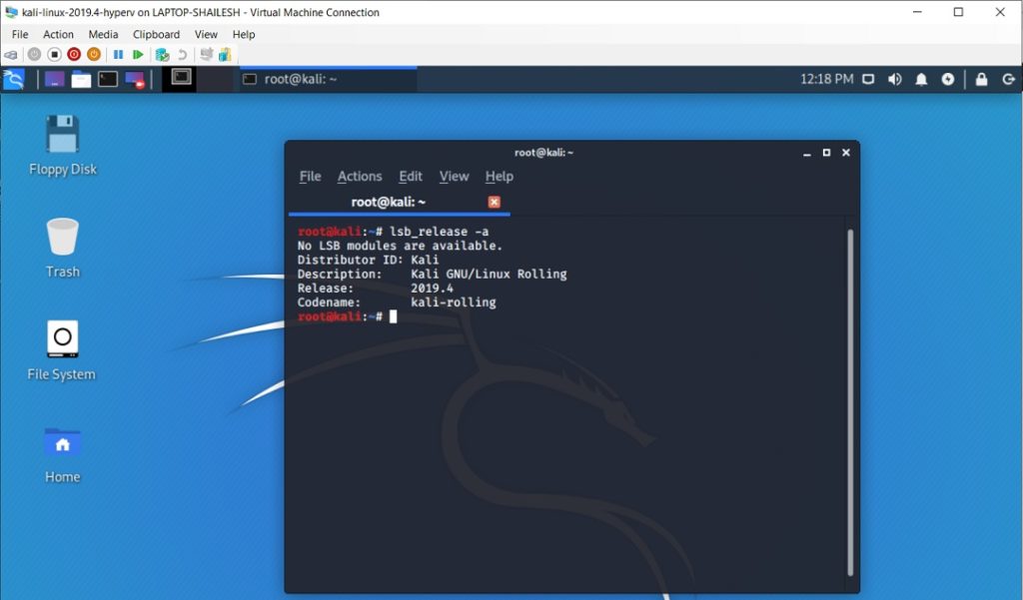The width and height of the screenshot is (1023, 600).
Task: Select the Trash desktop icon
Action: (x=63, y=248)
